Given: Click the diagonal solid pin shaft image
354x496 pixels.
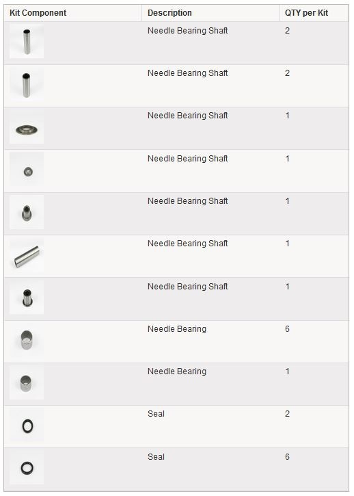Looking at the screenshot, I should [27, 256].
